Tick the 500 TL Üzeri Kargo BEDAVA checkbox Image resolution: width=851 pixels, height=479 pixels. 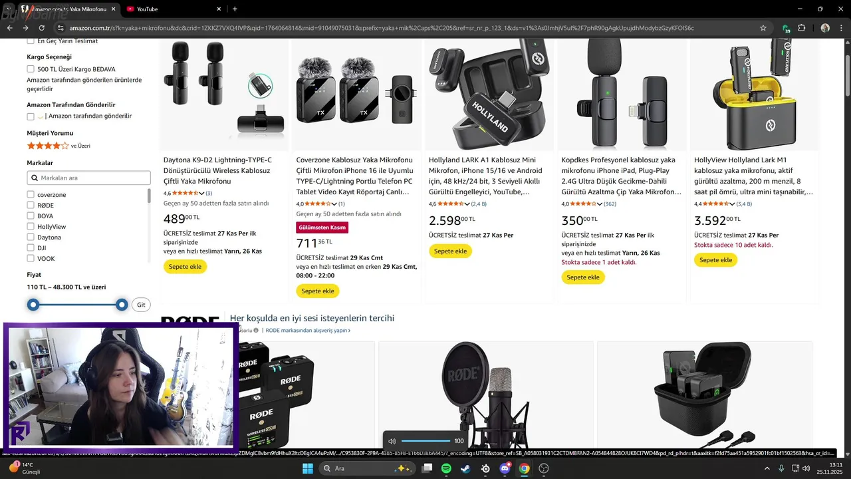(31, 69)
